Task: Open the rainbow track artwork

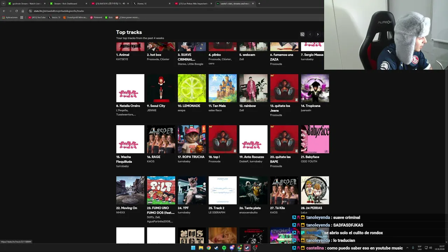Action: coord(253,88)
